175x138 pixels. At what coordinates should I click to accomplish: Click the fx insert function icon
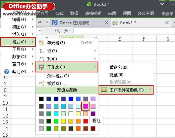66,31
